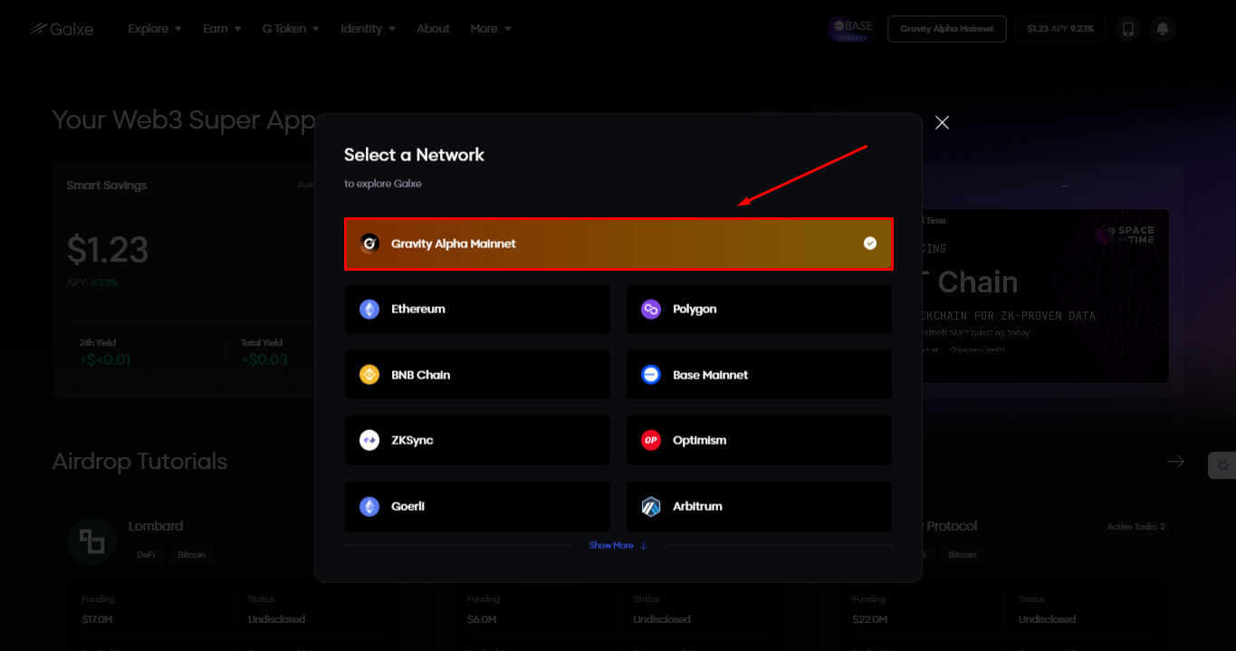Screen dimensions: 1236x651
Task: Click the Total Yield +$0.03 value
Action: (x=264, y=359)
